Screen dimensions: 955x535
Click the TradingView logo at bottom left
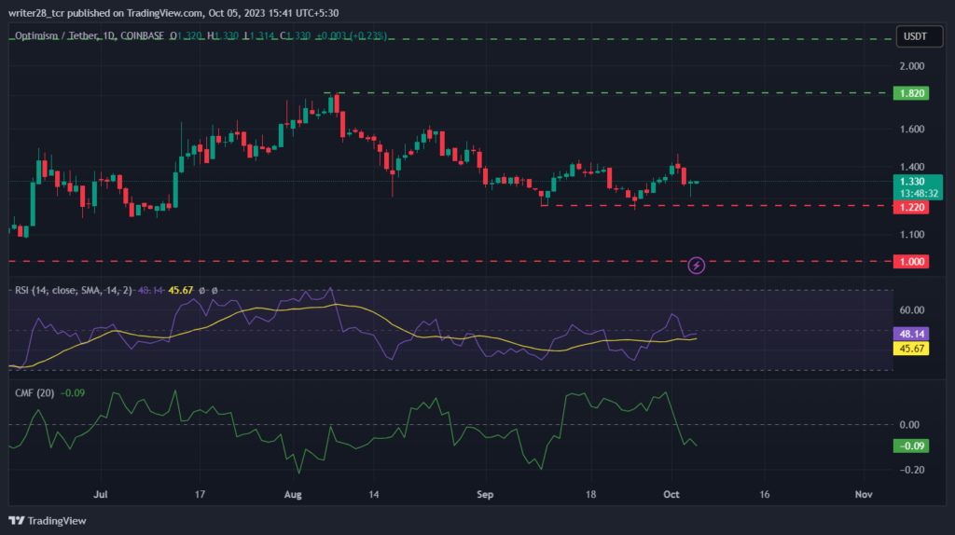48,521
